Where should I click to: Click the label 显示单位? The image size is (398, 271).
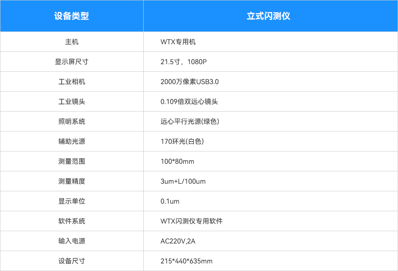pos(72,201)
